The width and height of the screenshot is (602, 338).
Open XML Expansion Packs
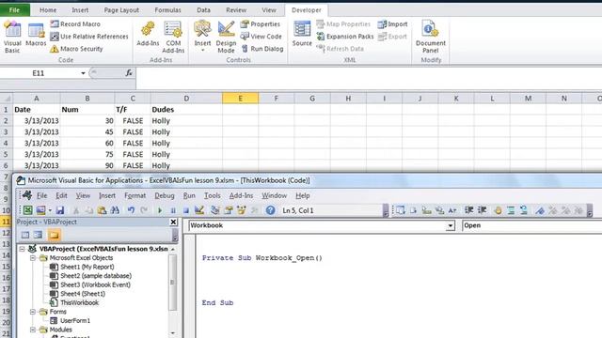point(345,37)
